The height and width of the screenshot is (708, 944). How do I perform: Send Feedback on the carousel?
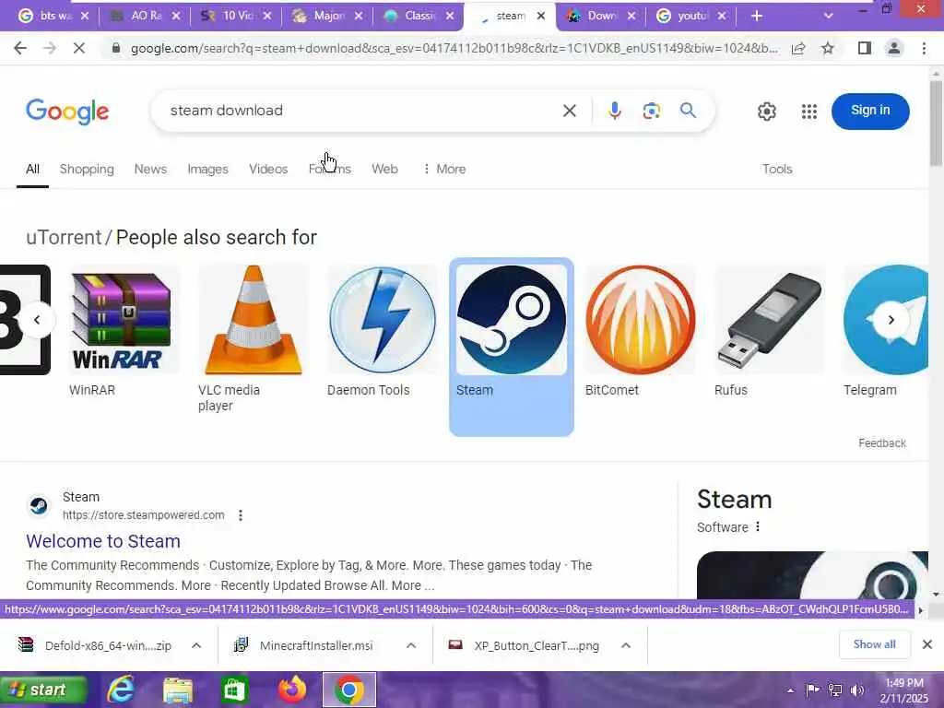882,443
